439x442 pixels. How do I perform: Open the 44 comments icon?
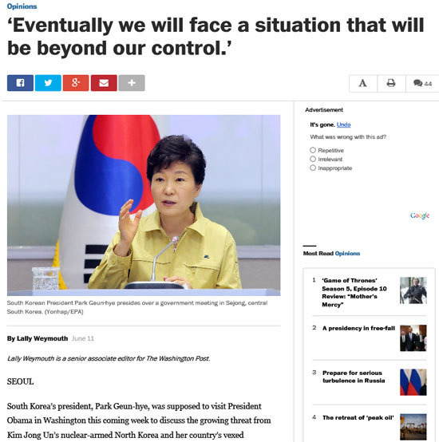tap(422, 84)
